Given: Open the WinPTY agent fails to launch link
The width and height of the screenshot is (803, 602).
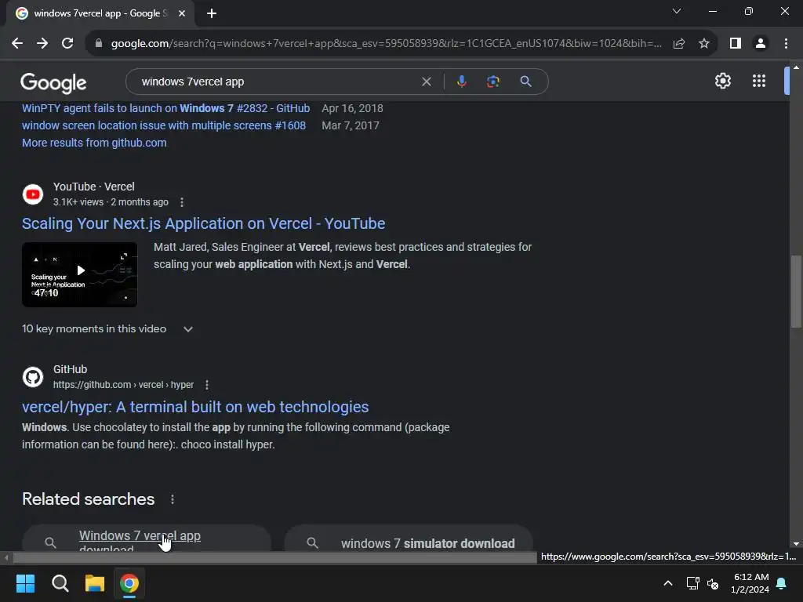Looking at the screenshot, I should (165, 108).
